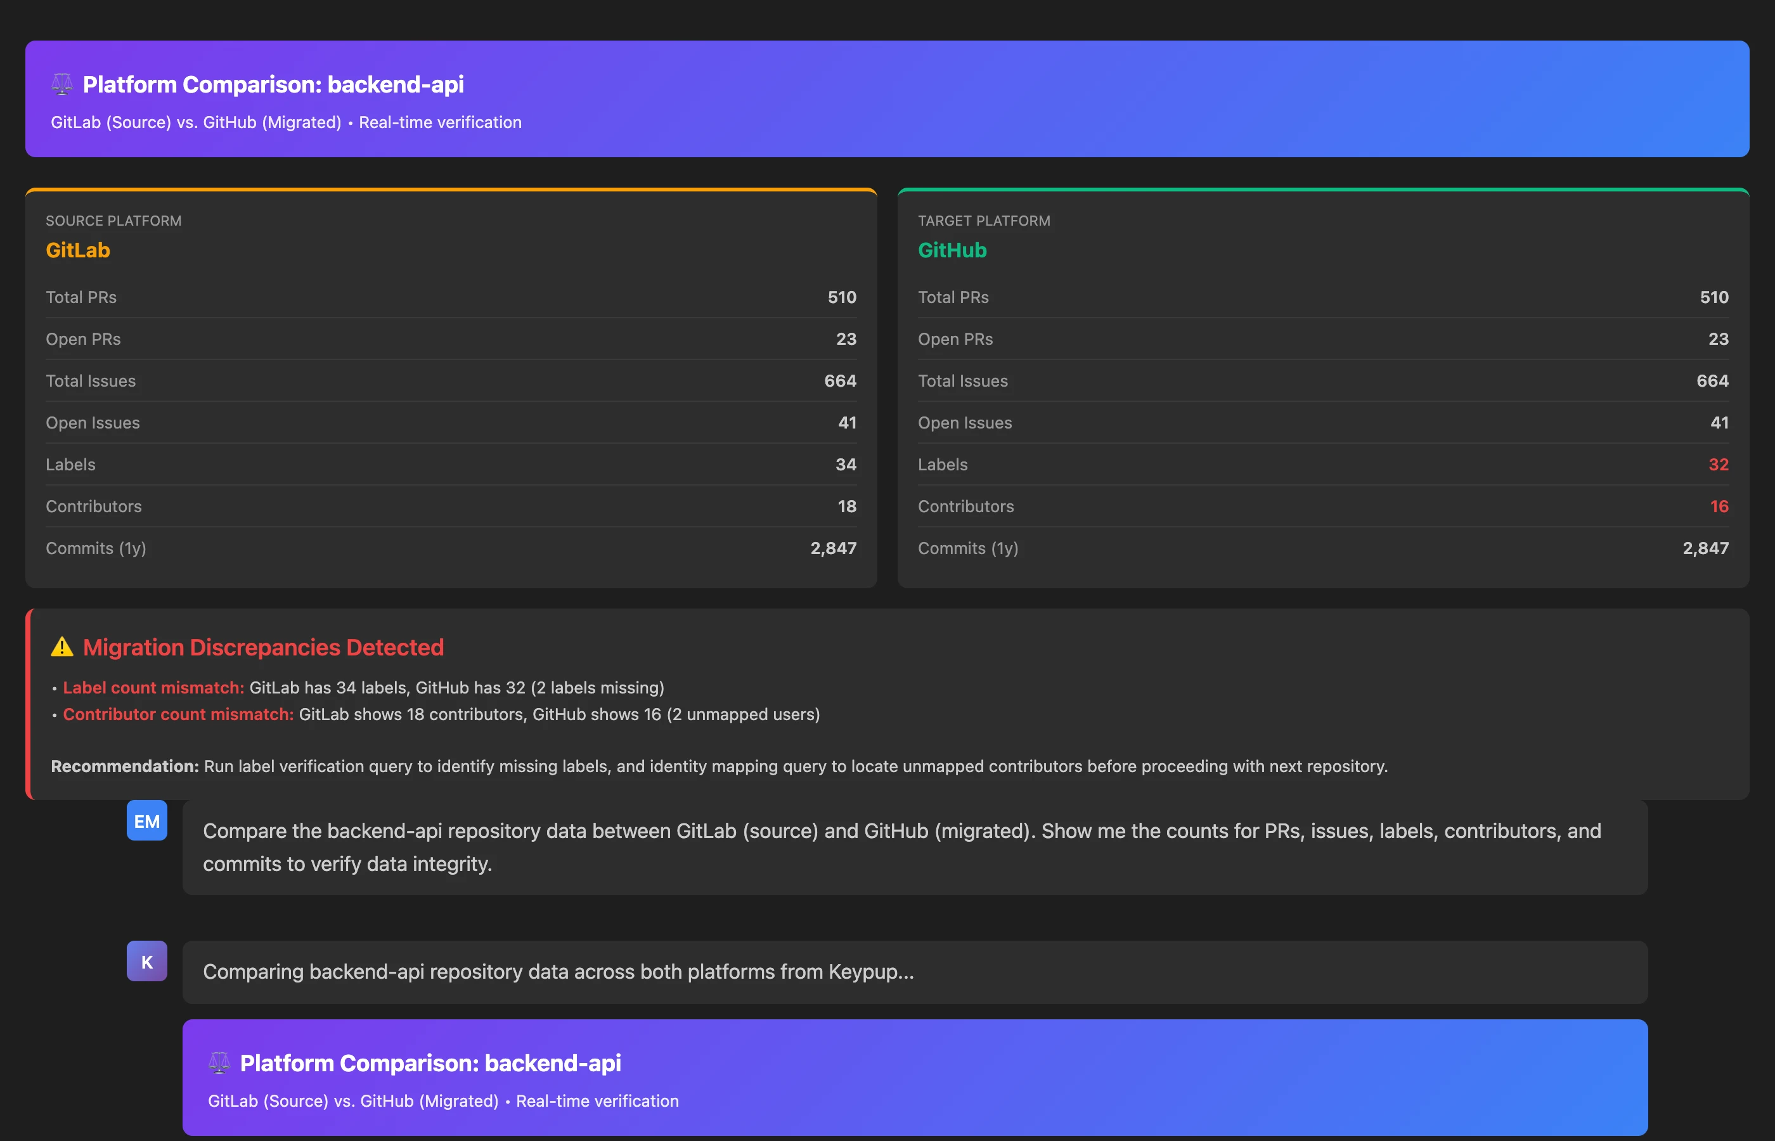The image size is (1775, 1141).
Task: Click the EM message about comparing backend-api data
Action: (x=915, y=848)
